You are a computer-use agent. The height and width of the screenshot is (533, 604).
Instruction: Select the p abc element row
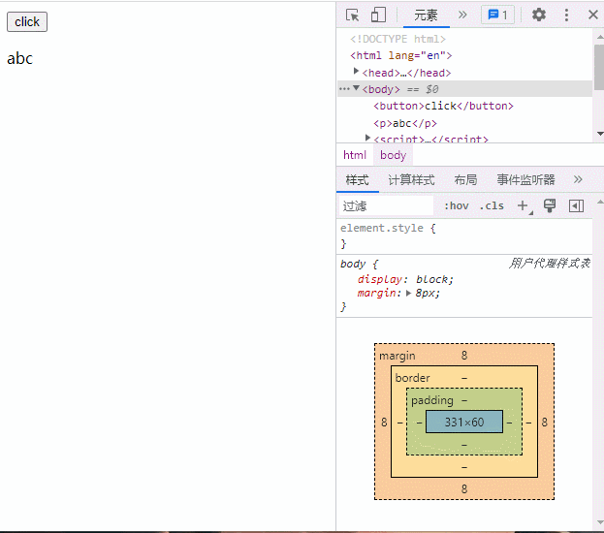pos(405,123)
